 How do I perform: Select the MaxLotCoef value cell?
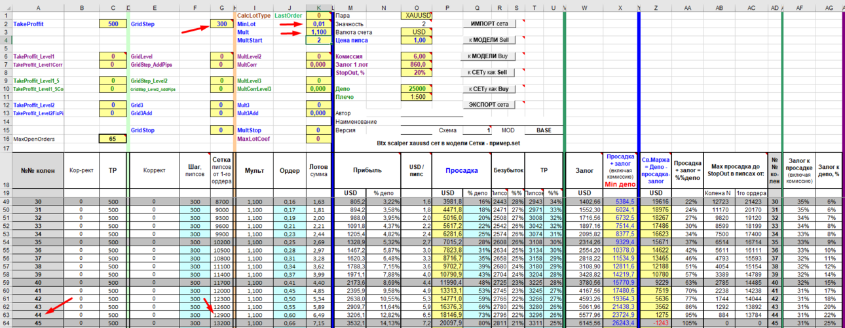pos(318,139)
